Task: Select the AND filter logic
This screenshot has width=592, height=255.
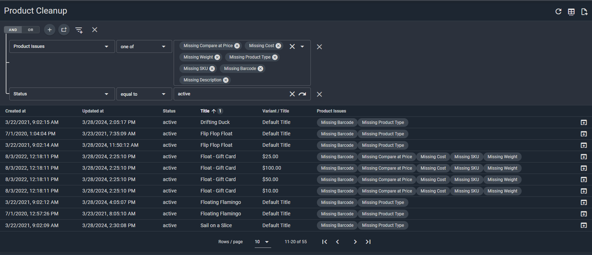Action: point(13,30)
